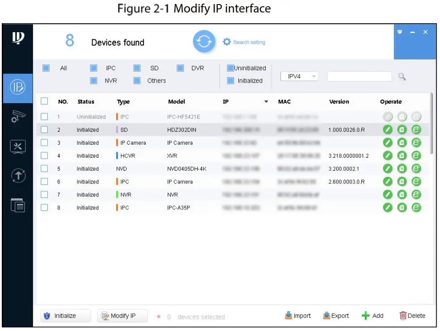Toggle the NVR filter checkbox
The height and width of the screenshot is (331, 440).
pyautogui.click(x=94, y=81)
